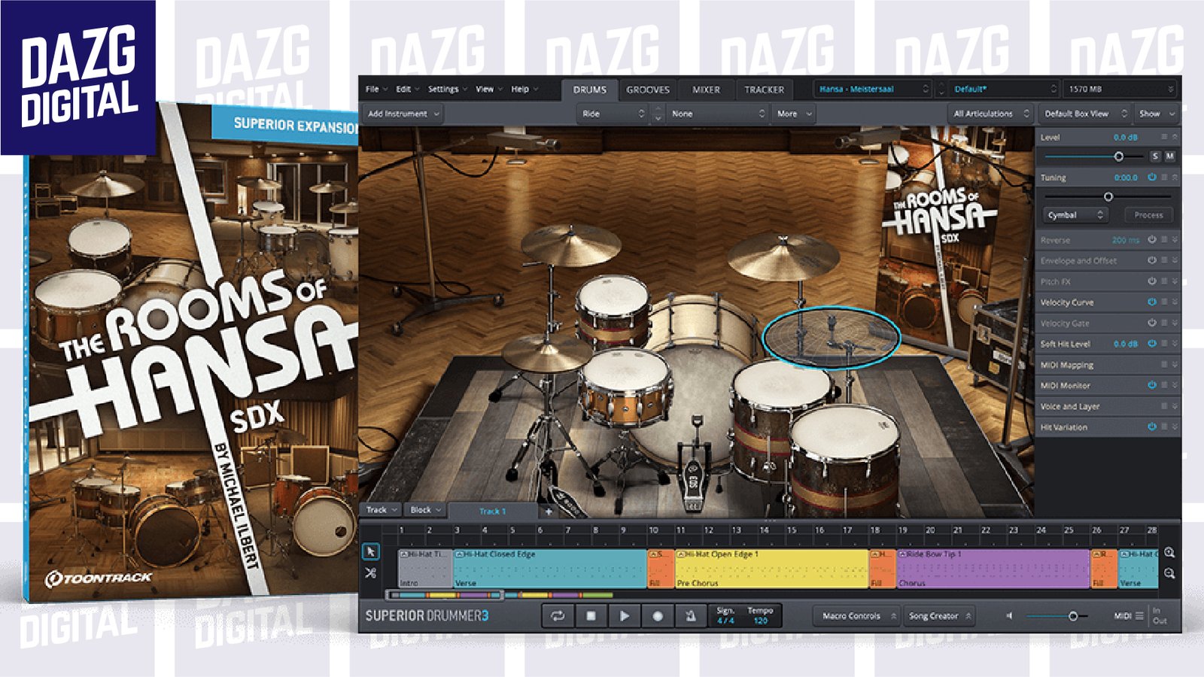The height and width of the screenshot is (677, 1204).
Task: Start recording with the record button
Action: [x=657, y=616]
